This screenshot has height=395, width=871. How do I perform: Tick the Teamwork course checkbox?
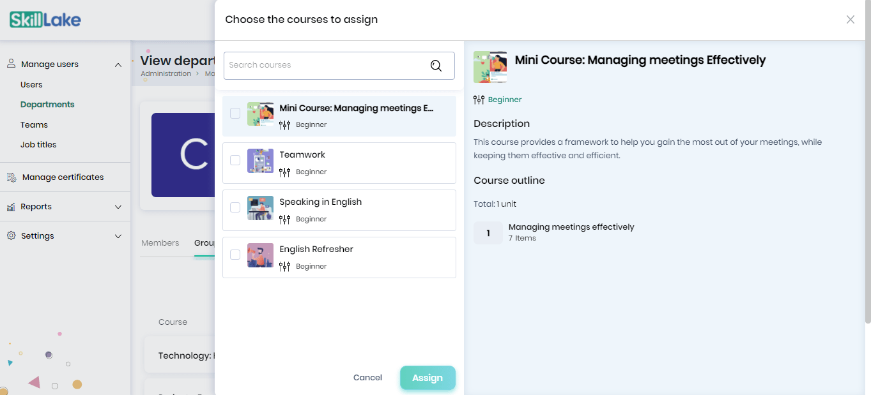click(x=235, y=160)
